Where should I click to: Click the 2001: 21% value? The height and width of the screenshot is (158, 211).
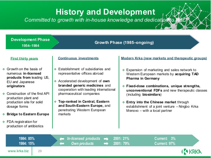coord(121,138)
